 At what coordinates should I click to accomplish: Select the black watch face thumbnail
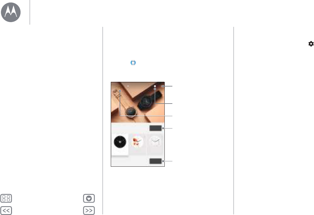click(x=120, y=142)
